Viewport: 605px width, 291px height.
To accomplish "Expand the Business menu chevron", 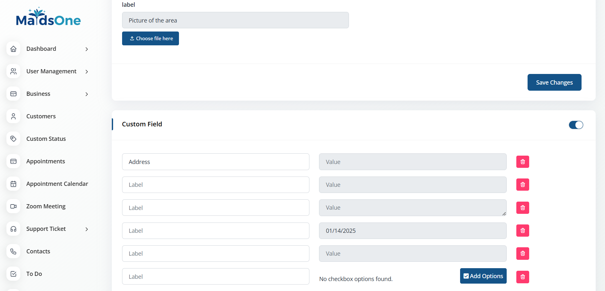I will point(87,94).
